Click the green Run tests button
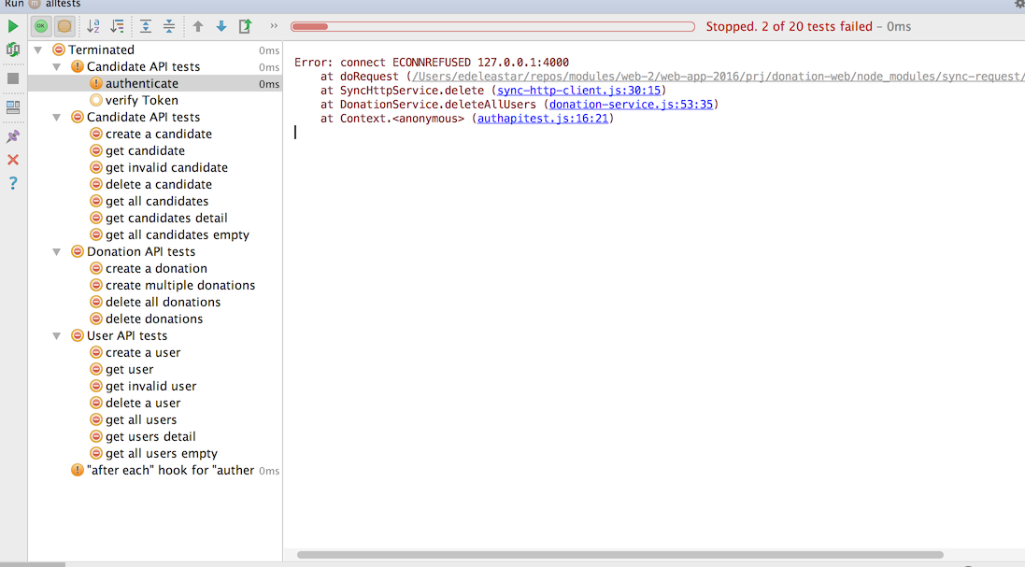The width and height of the screenshot is (1025, 567). click(13, 26)
